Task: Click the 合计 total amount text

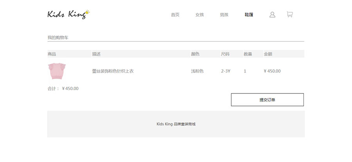Action: click(63, 88)
